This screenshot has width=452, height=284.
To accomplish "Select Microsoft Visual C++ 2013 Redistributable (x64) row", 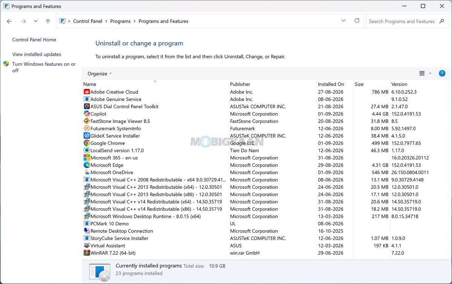I will (265, 187).
